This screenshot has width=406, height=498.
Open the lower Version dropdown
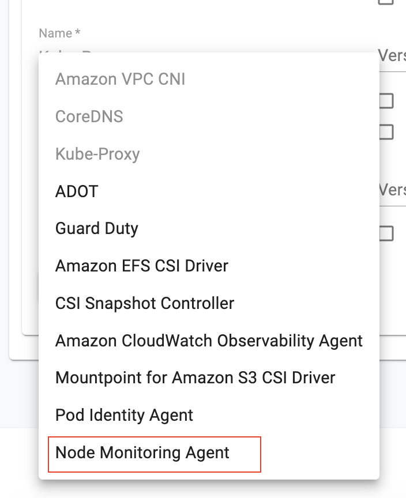click(392, 190)
